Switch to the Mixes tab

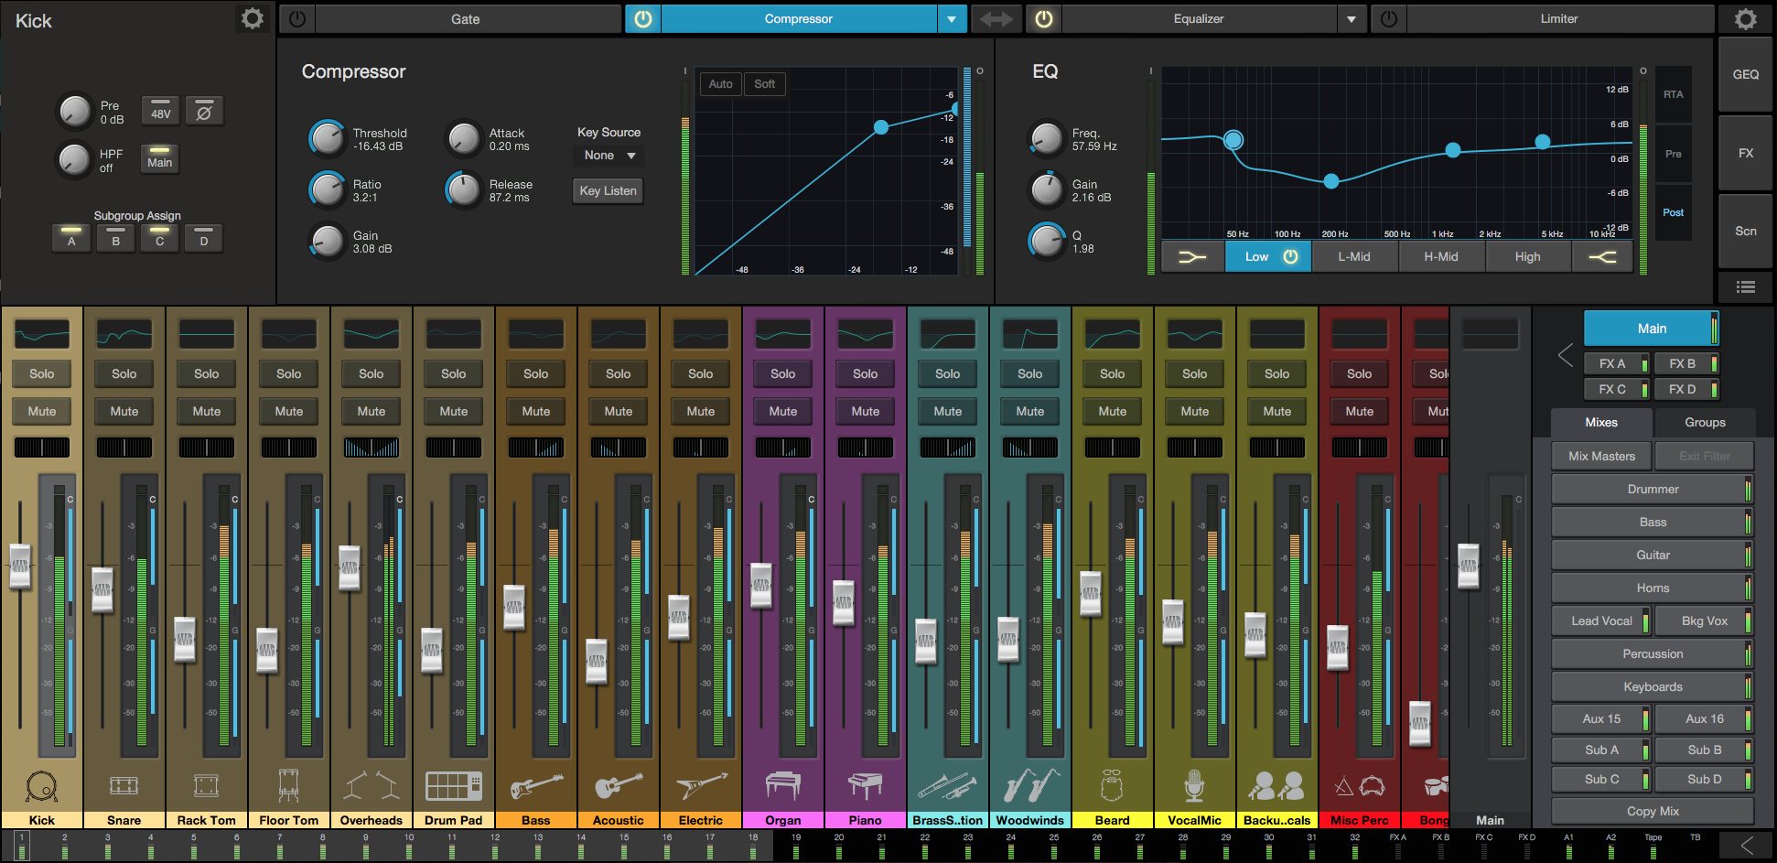pos(1601,422)
